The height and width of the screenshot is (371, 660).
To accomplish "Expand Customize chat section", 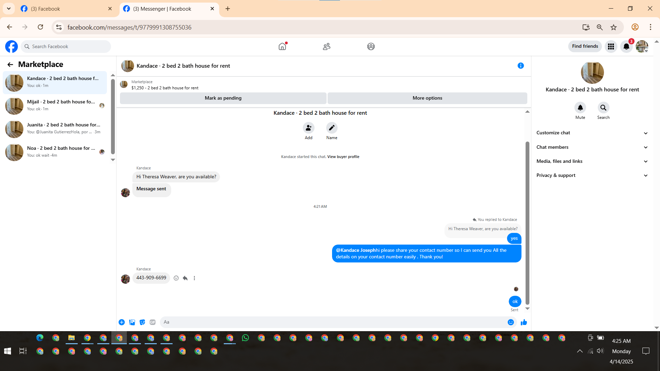I will pos(591,133).
